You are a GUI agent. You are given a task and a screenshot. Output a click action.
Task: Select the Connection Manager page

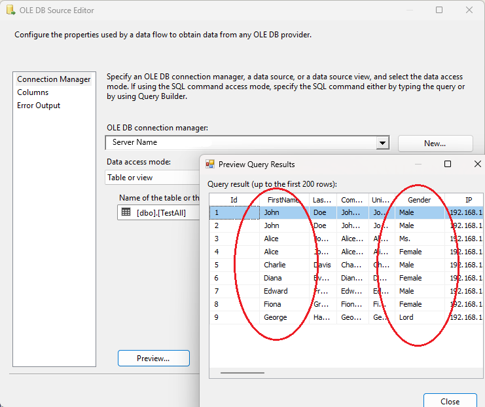tap(54, 79)
